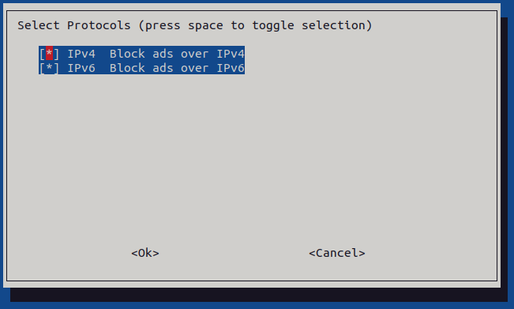Click the dark drop shadow beneath the dialog

(x=259, y=295)
